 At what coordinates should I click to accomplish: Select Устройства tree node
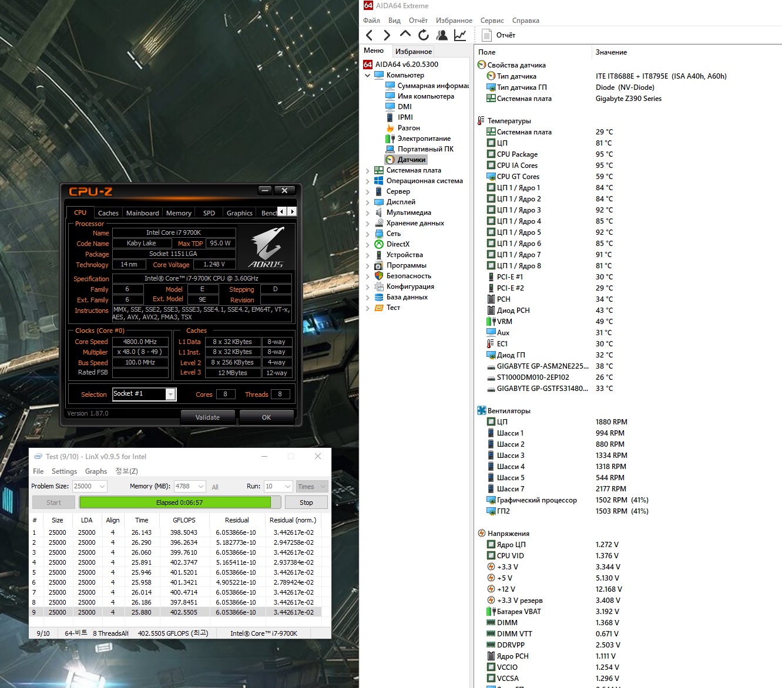click(399, 255)
